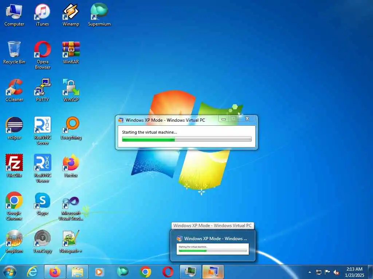Click the network tray icon

[318, 272]
